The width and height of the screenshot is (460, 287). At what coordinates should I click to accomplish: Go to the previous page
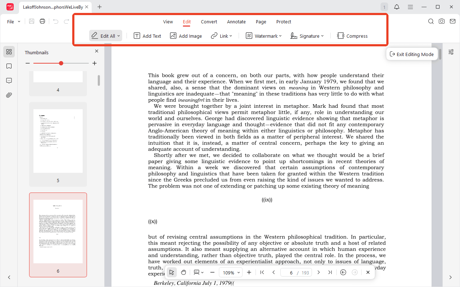[x=273, y=272]
